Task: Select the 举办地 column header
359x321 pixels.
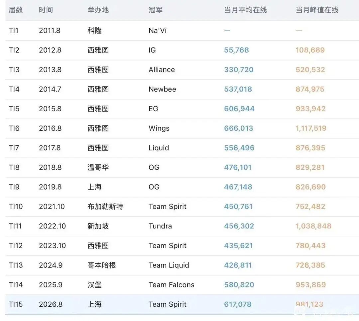Action: pos(98,10)
